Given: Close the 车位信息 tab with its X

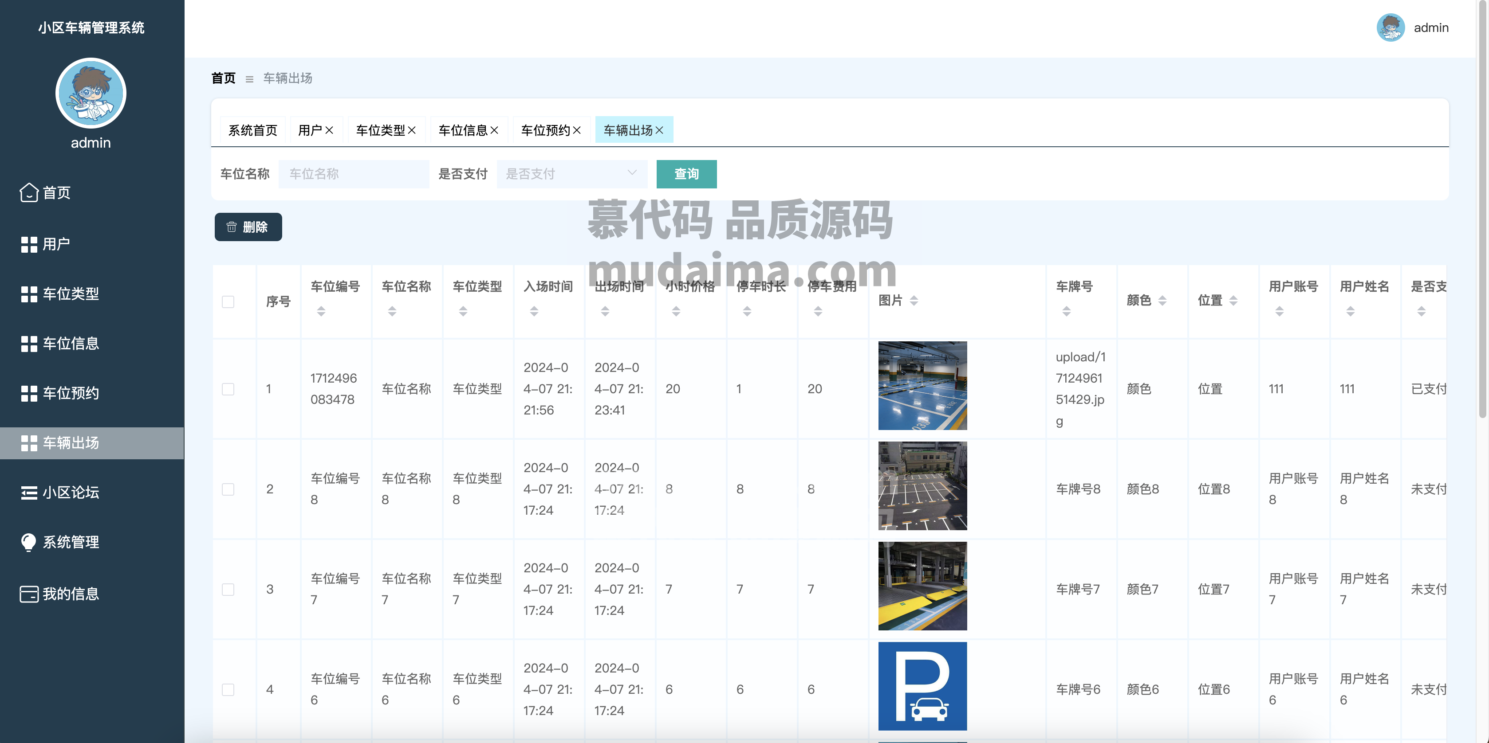Looking at the screenshot, I should click(x=494, y=131).
